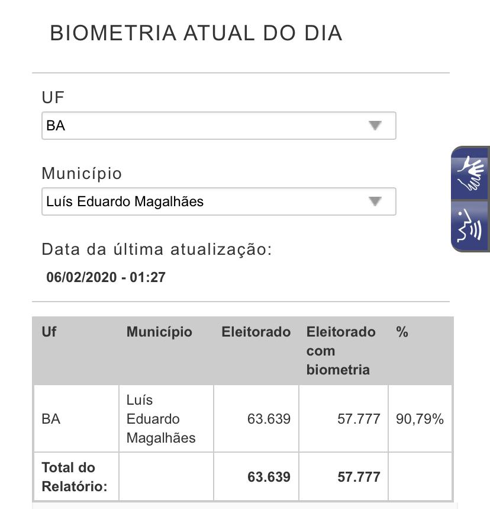This screenshot has width=490, height=509.
Task: Select the Eleitorado com biometria header
Action: coord(341,351)
